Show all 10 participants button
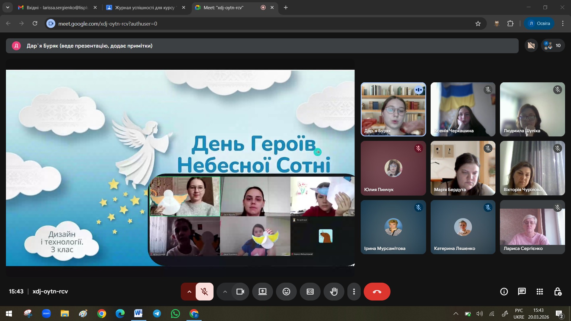 [553, 45]
